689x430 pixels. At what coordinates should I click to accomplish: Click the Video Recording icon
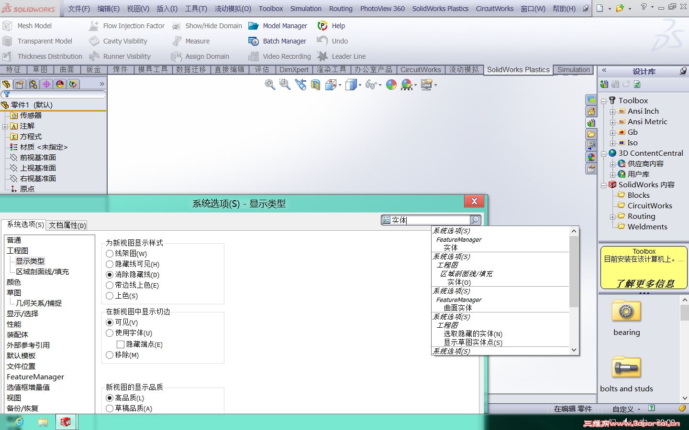pos(254,56)
